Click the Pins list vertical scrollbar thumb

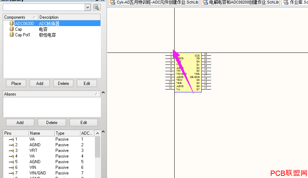[97, 147]
